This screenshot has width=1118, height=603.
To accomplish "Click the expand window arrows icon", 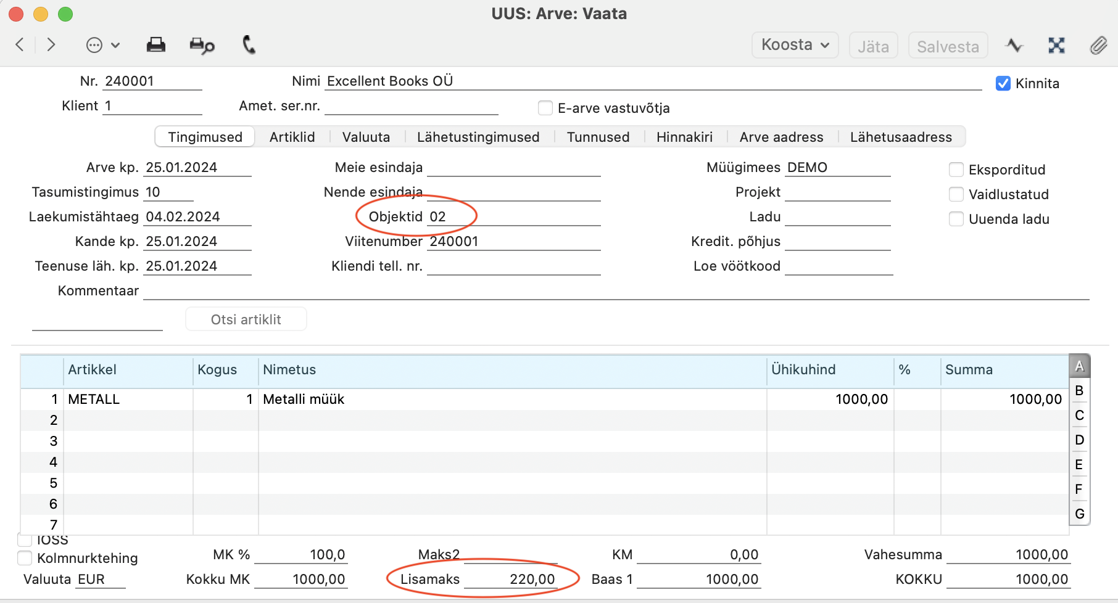I will click(1056, 45).
